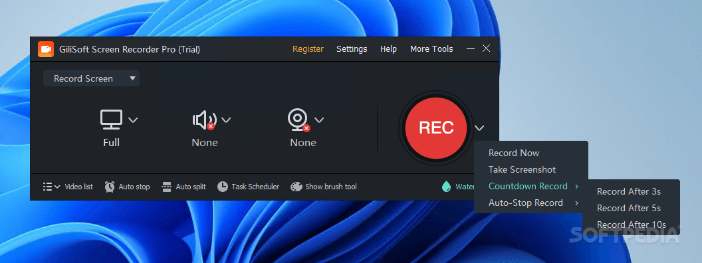The image size is (702, 263).
Task: Click the Video list label
Action: pos(79,187)
